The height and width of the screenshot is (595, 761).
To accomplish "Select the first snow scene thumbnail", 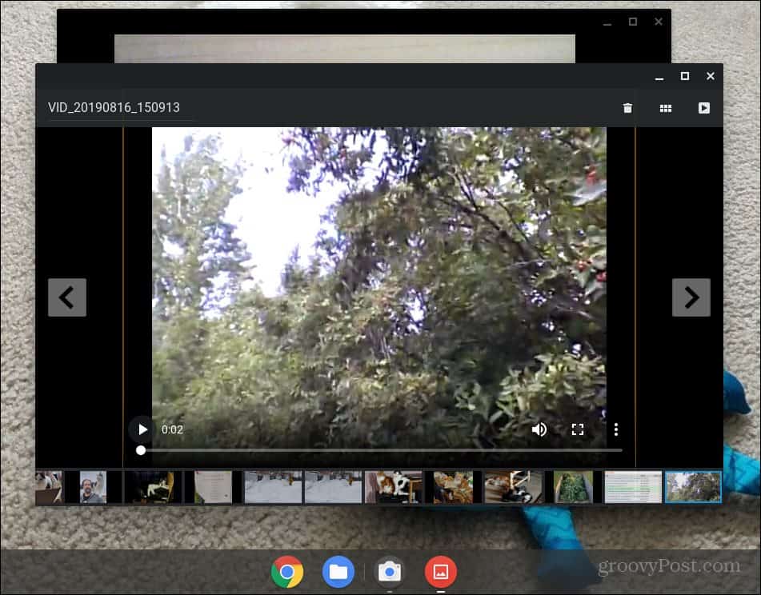I will click(273, 487).
